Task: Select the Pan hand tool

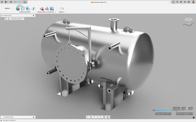Action: click(x=94, y=117)
